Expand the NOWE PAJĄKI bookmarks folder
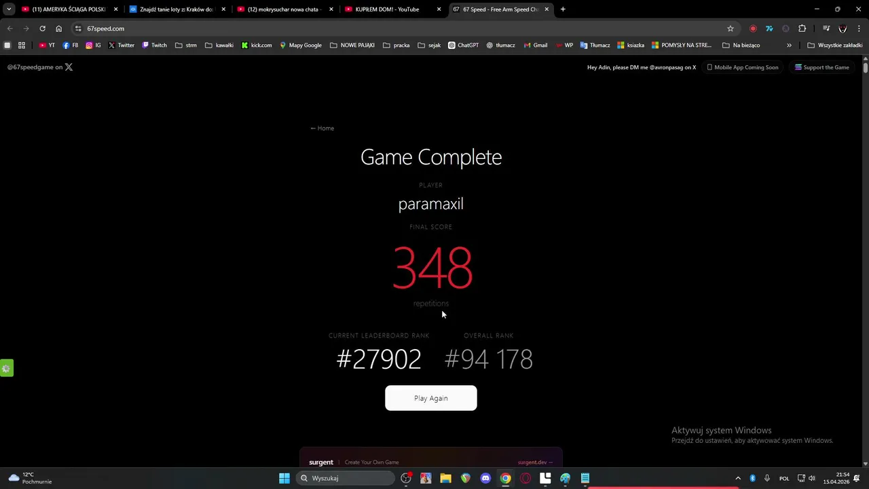The width and height of the screenshot is (869, 489). click(x=352, y=46)
